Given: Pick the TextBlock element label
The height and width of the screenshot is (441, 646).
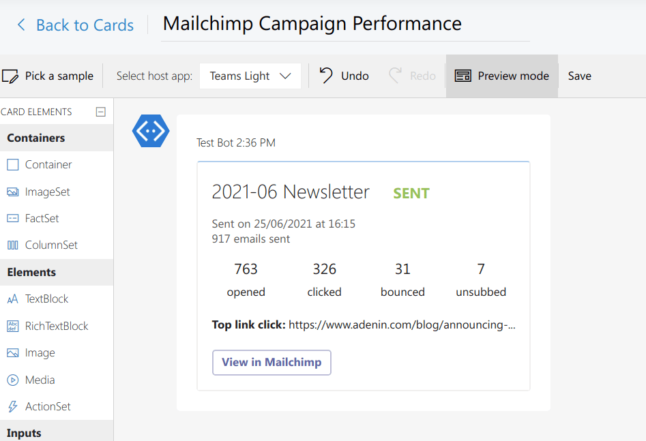Looking at the screenshot, I should (46, 299).
